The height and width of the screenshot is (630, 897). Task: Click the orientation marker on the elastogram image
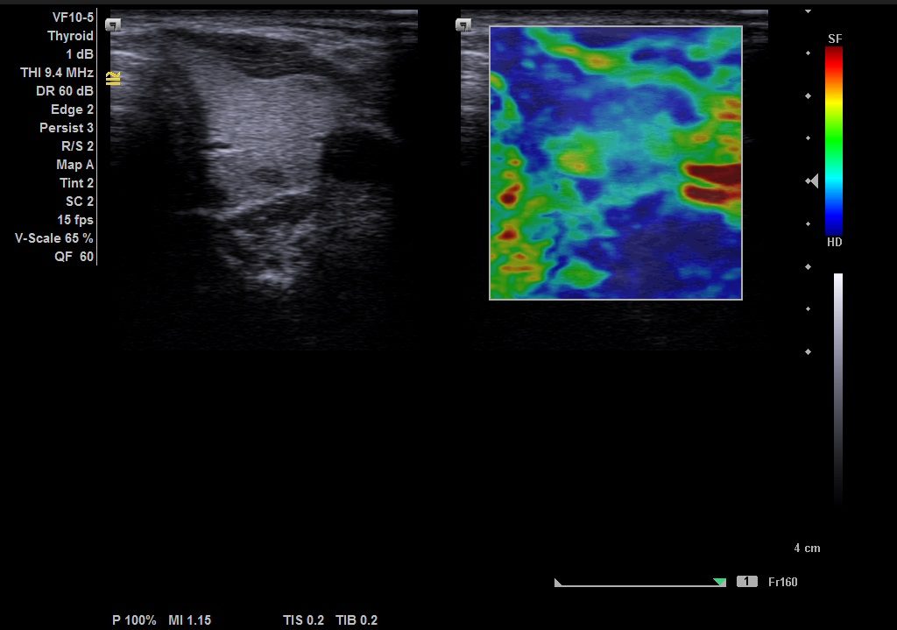click(463, 25)
